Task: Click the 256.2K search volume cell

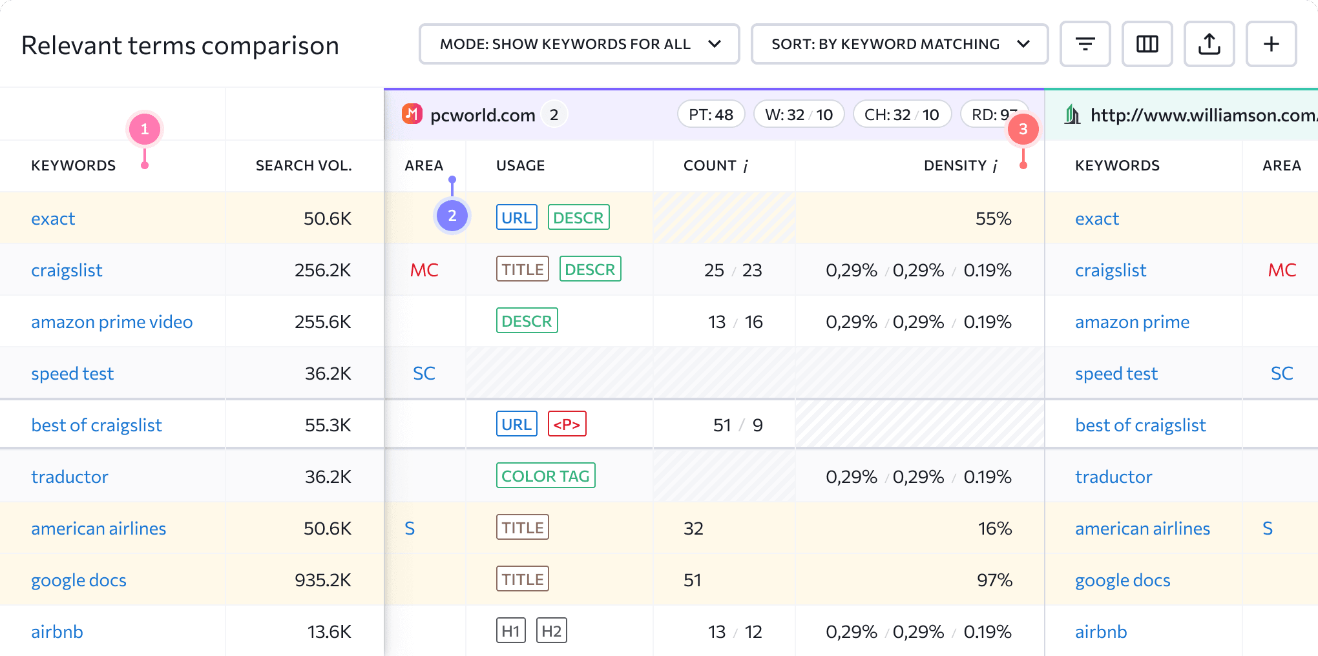Action: [323, 270]
